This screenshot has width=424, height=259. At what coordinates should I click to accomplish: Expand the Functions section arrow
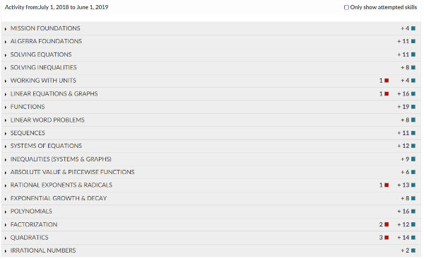[6, 108]
